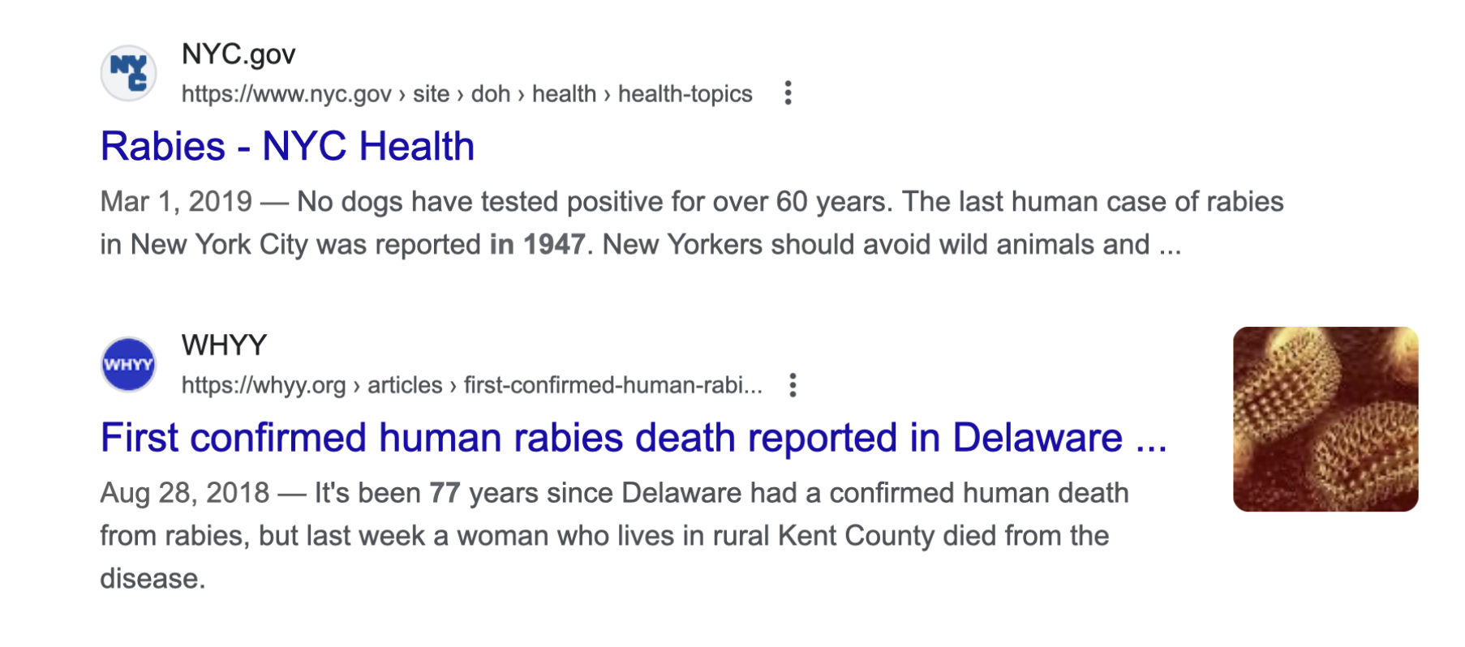This screenshot has height=647, width=1465.
Task: Click the NYC.gov site favicon
Action: point(128,73)
